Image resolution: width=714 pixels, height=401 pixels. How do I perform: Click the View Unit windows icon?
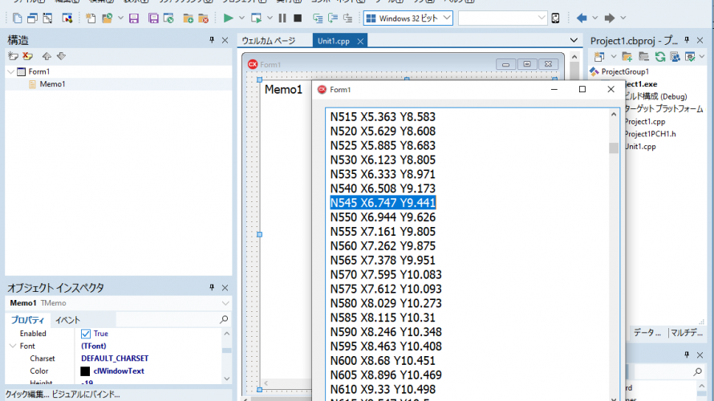(32, 18)
